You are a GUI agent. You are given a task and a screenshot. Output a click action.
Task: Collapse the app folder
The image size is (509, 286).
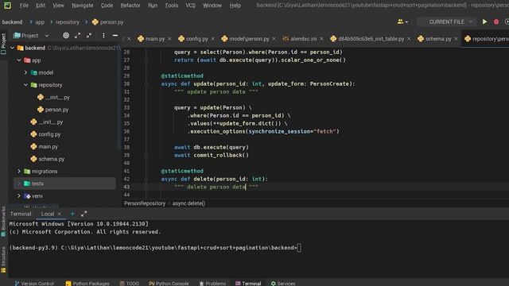point(19,60)
